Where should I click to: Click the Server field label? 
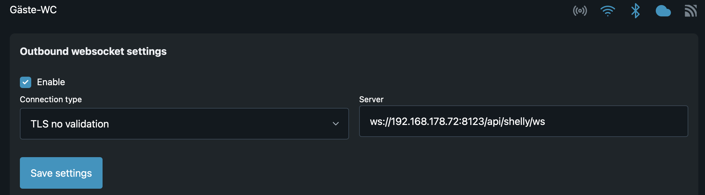coord(371,99)
